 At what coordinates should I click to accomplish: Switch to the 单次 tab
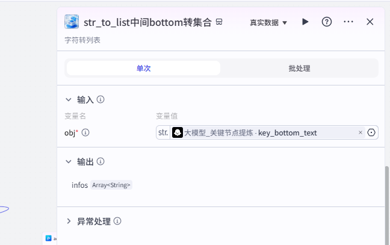click(x=143, y=68)
